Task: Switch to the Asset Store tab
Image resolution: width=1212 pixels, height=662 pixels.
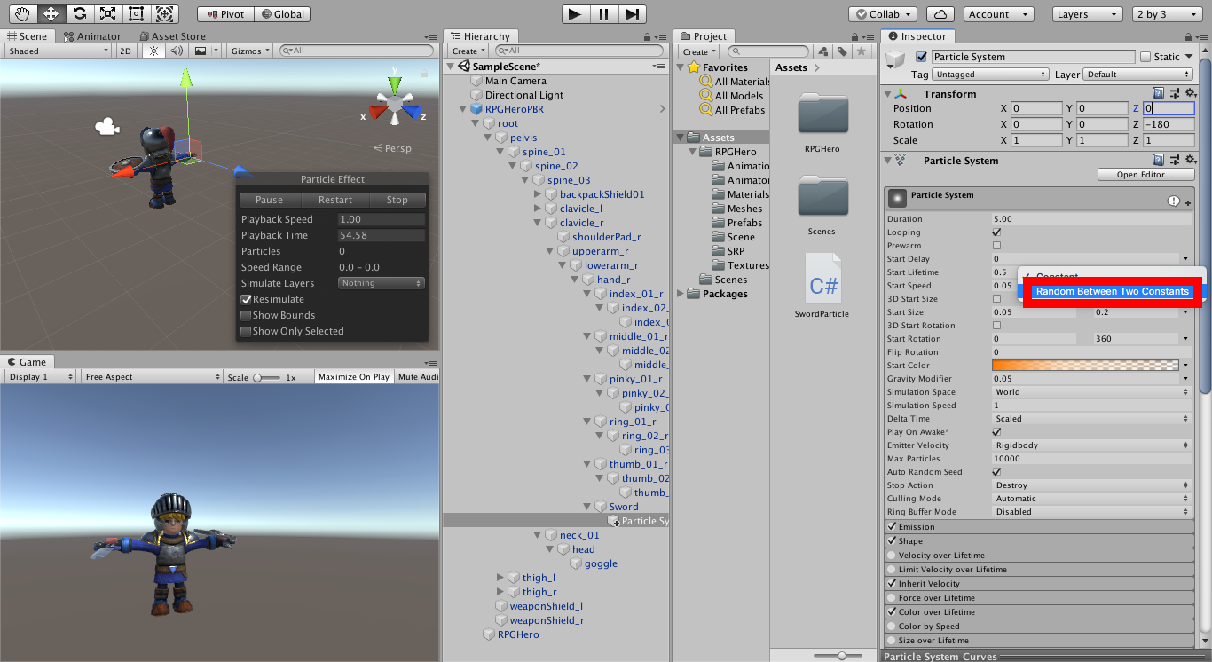Action: [x=171, y=36]
